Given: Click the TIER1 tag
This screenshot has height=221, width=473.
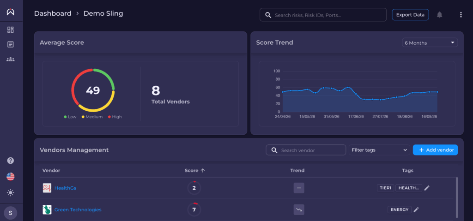Looking at the screenshot, I should click(386, 188).
